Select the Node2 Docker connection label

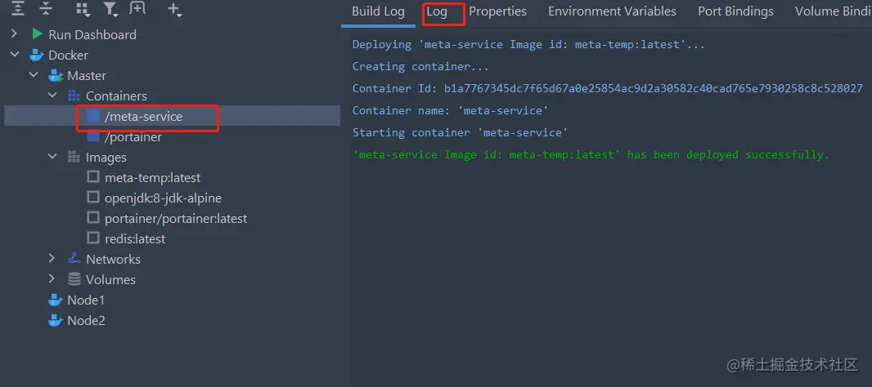(x=86, y=321)
